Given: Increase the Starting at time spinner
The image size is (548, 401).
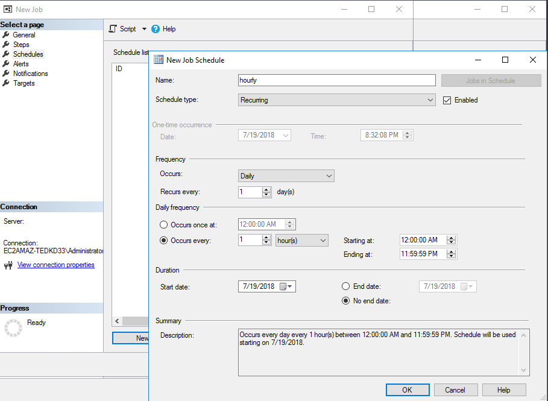Looking at the screenshot, I should click(x=452, y=237).
